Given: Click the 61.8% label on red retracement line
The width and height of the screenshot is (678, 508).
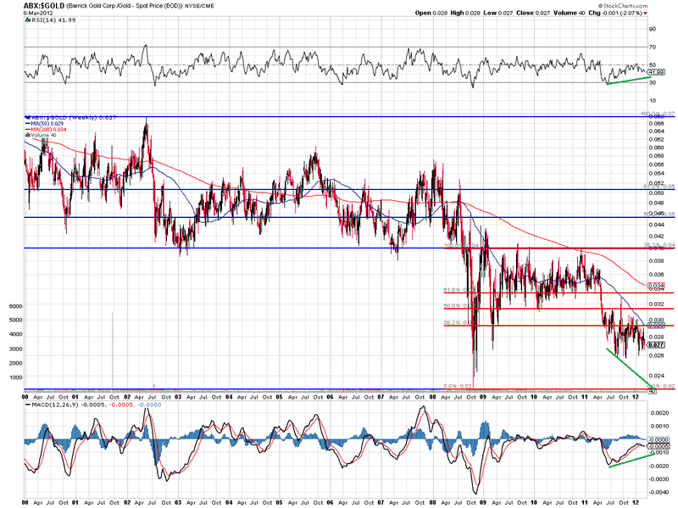Looking at the screenshot, I should (458, 290).
